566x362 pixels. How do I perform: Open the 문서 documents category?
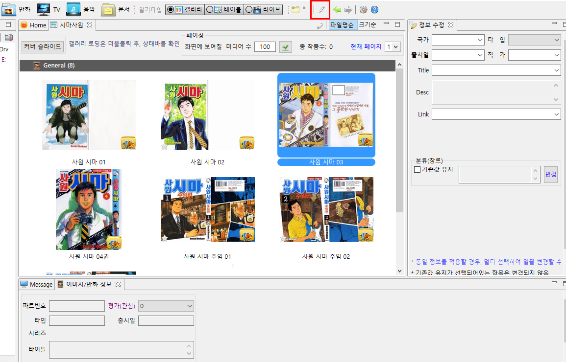[115, 9]
